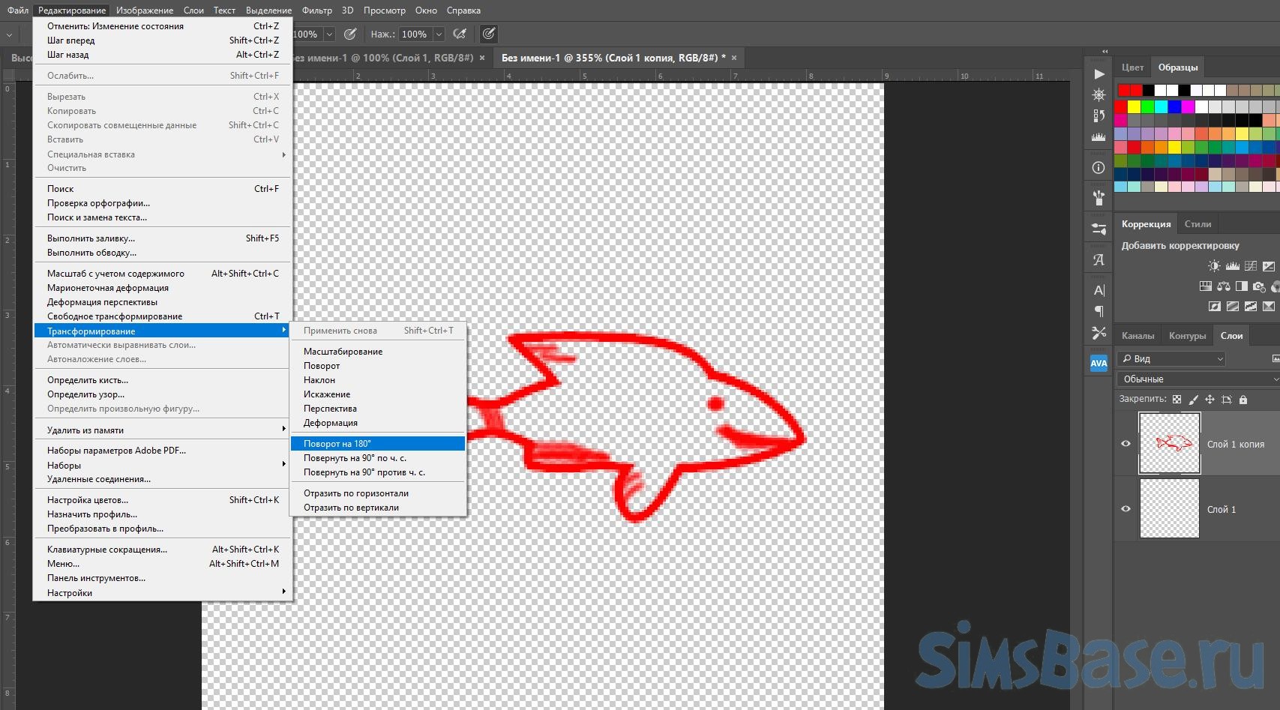Click 'Свободное трансформирование' menu entry
This screenshot has width=1280, height=710.
click(x=115, y=316)
